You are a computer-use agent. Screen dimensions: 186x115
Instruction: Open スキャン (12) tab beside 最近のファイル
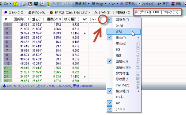pos(16,13)
